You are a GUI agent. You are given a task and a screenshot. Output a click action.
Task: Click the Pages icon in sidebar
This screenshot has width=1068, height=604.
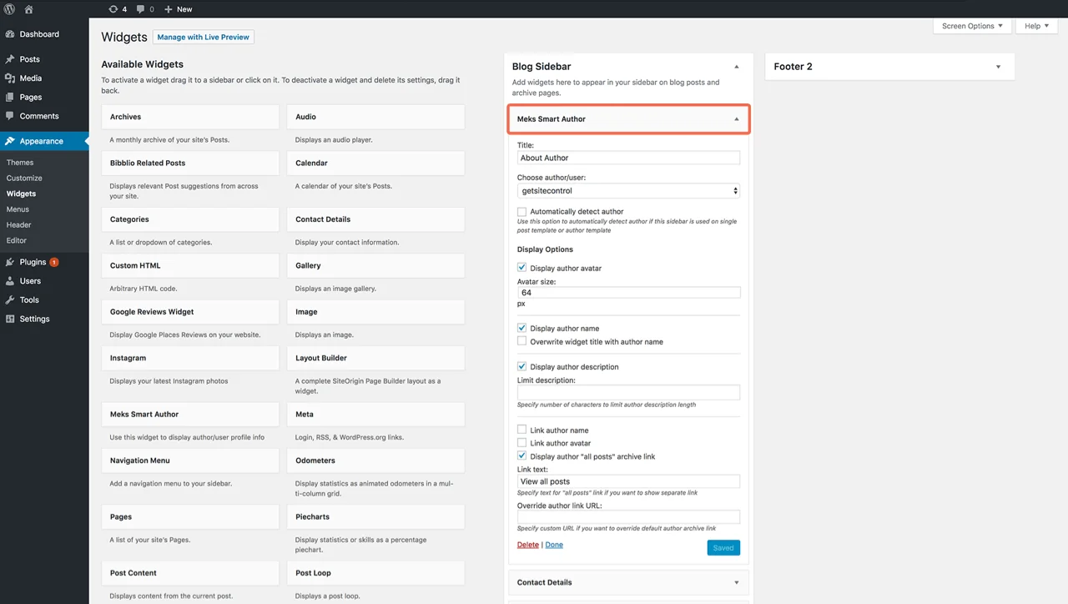[10, 97]
